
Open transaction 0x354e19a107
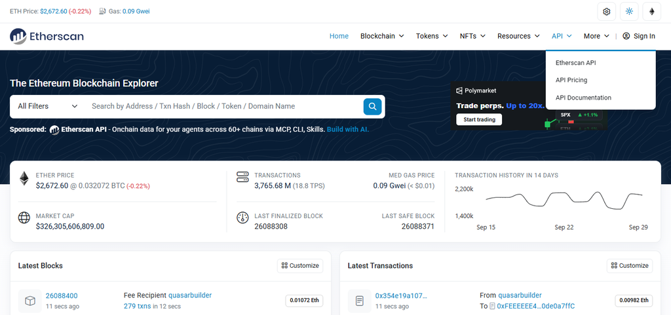click(402, 296)
